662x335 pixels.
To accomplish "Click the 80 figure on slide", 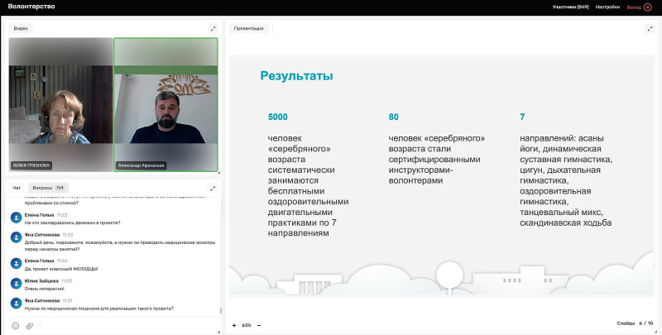I will coord(394,117).
